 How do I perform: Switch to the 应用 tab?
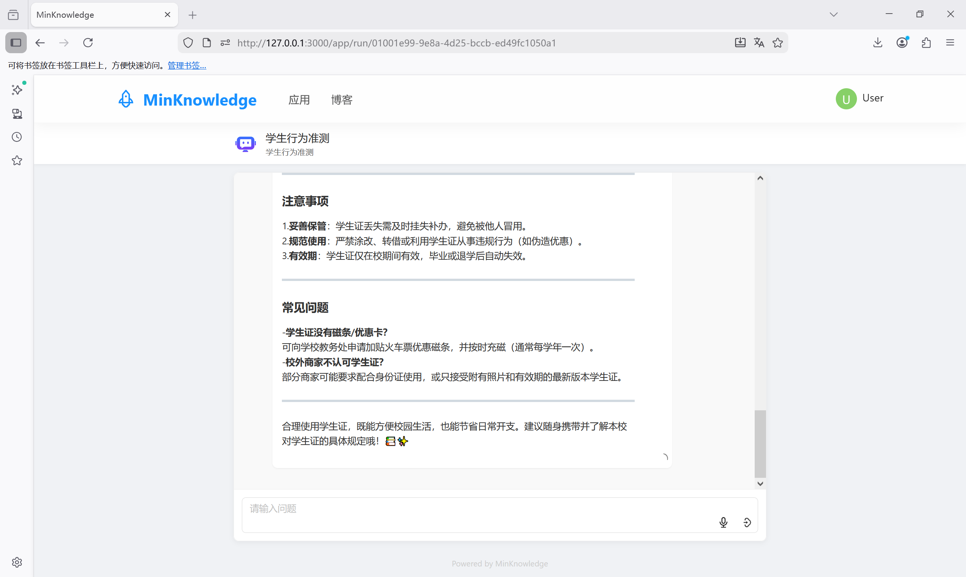pyautogui.click(x=299, y=100)
